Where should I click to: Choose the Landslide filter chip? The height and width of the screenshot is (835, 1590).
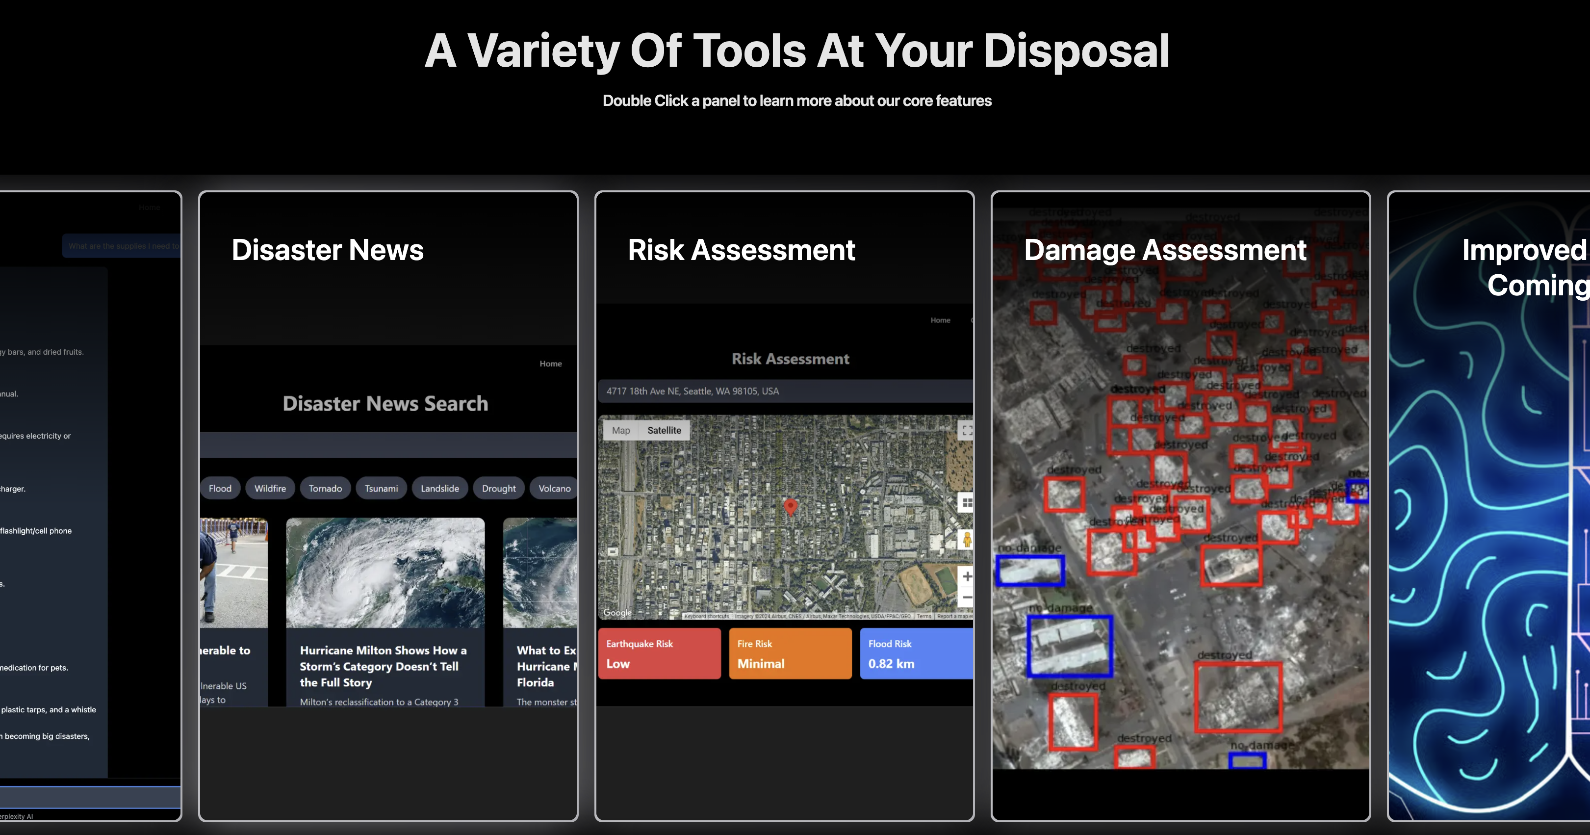pyautogui.click(x=440, y=489)
